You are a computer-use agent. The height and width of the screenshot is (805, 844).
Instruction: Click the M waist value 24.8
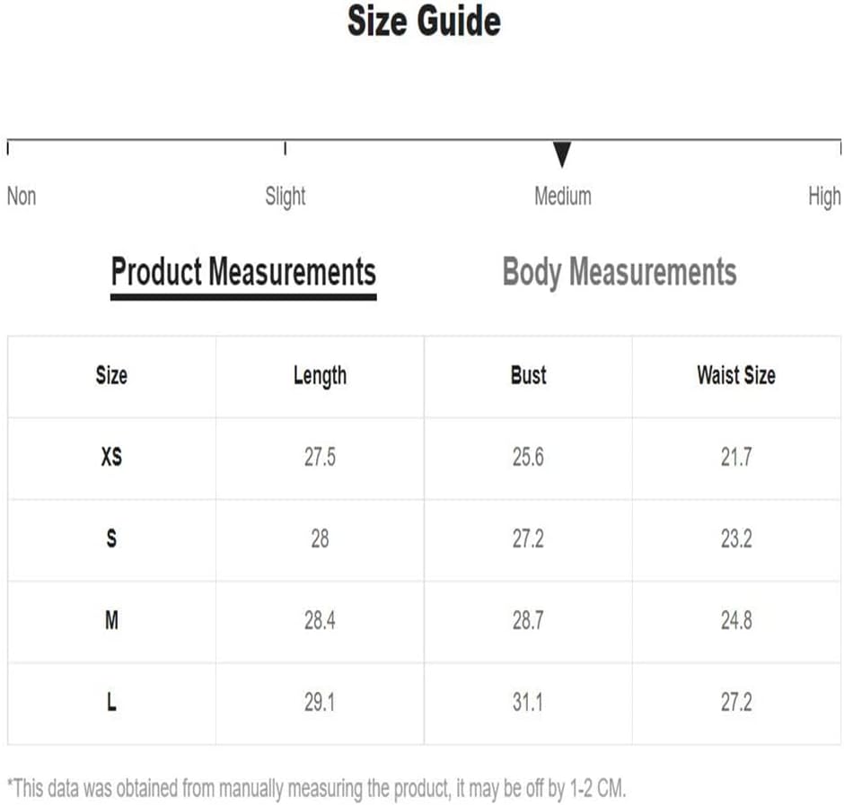click(x=736, y=620)
